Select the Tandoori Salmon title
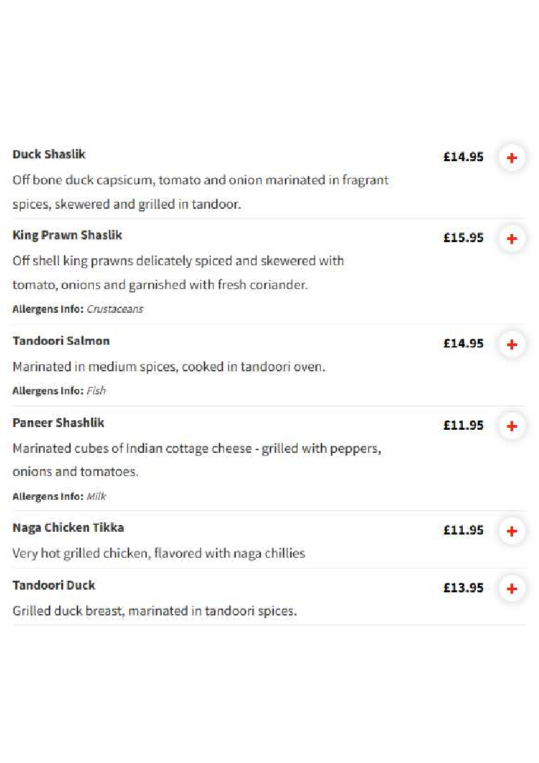Screen dimensions: 539x763 pyautogui.click(x=61, y=341)
